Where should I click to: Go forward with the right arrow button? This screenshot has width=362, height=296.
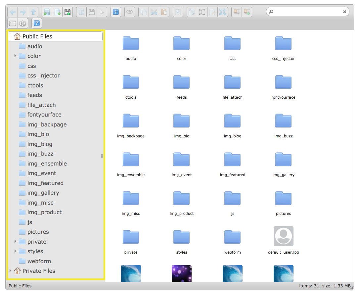(x=23, y=12)
